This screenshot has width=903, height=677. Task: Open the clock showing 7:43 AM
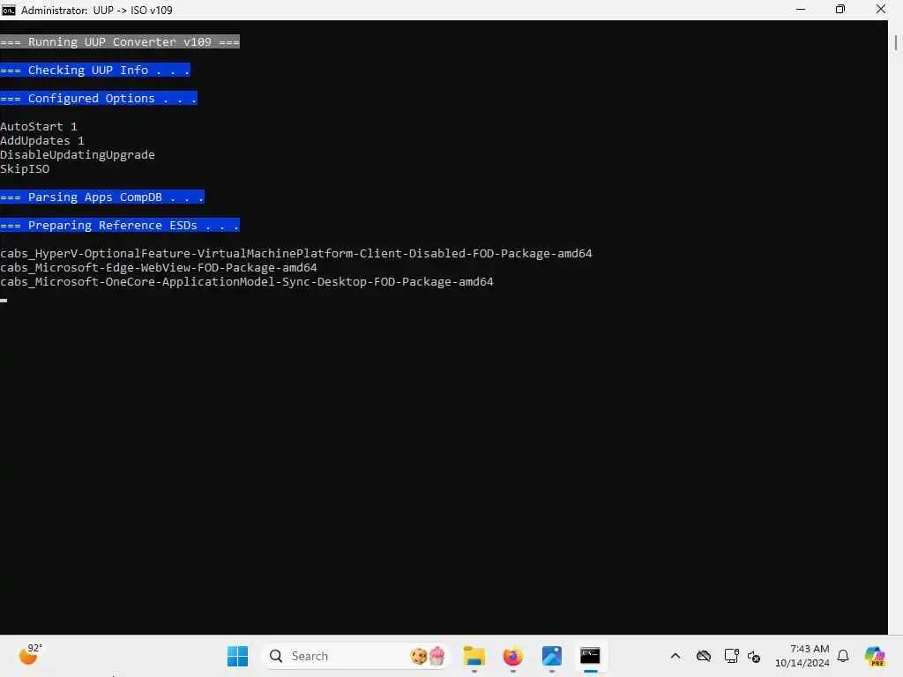click(x=802, y=656)
